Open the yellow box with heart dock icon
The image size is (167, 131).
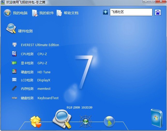(x=36, y=122)
